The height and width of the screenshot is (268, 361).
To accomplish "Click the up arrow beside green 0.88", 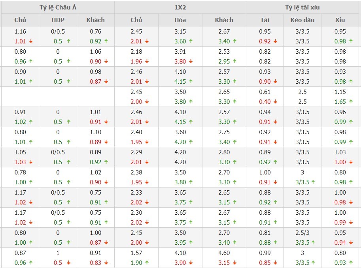I will (x=275, y=243).
